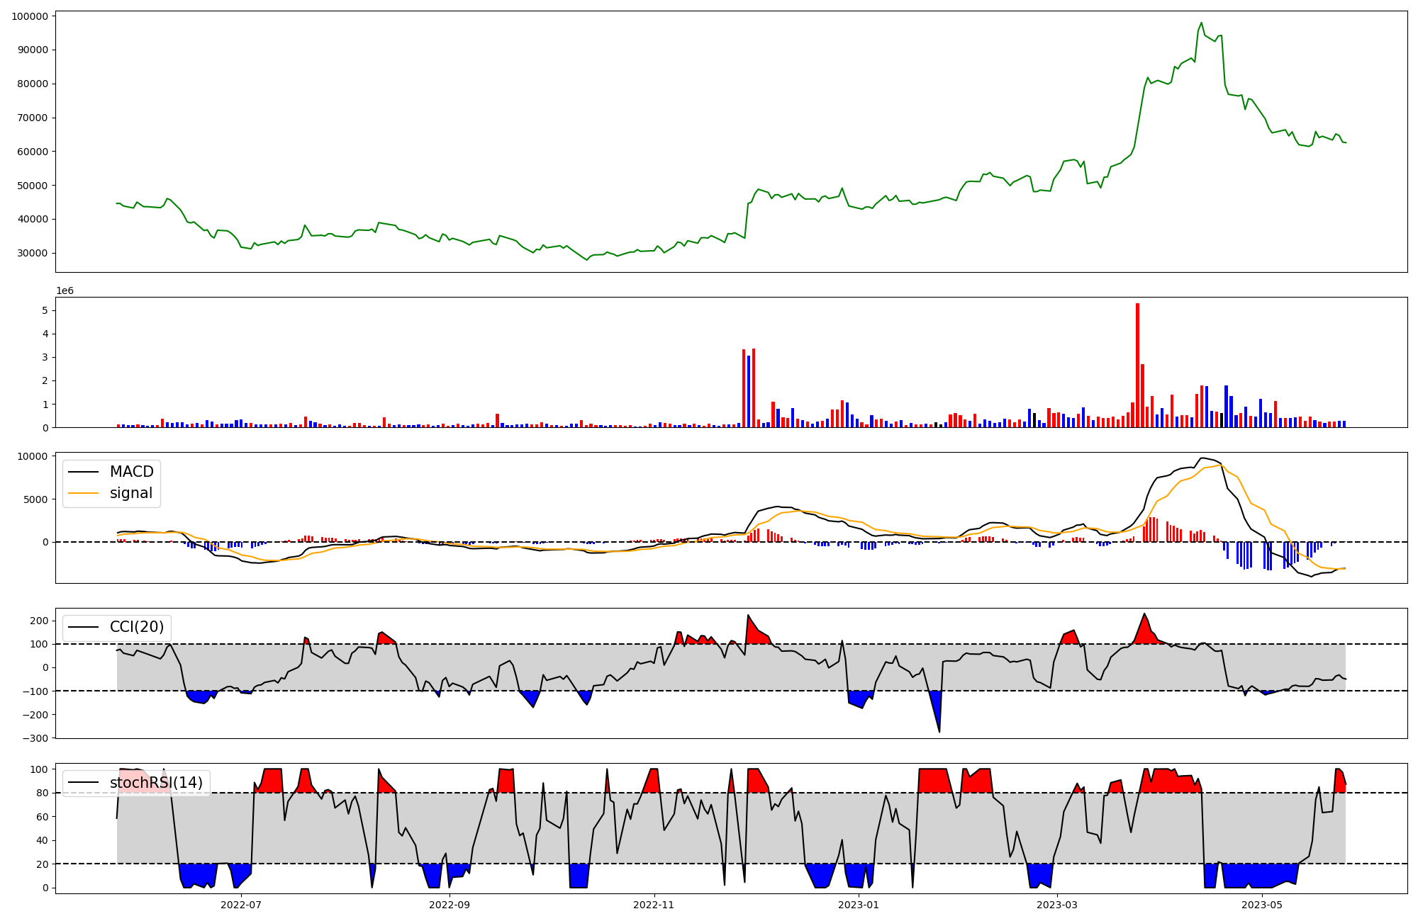Click the stochRSI(14) legend label
Viewport: 1418px width, 921px height.
(156, 783)
